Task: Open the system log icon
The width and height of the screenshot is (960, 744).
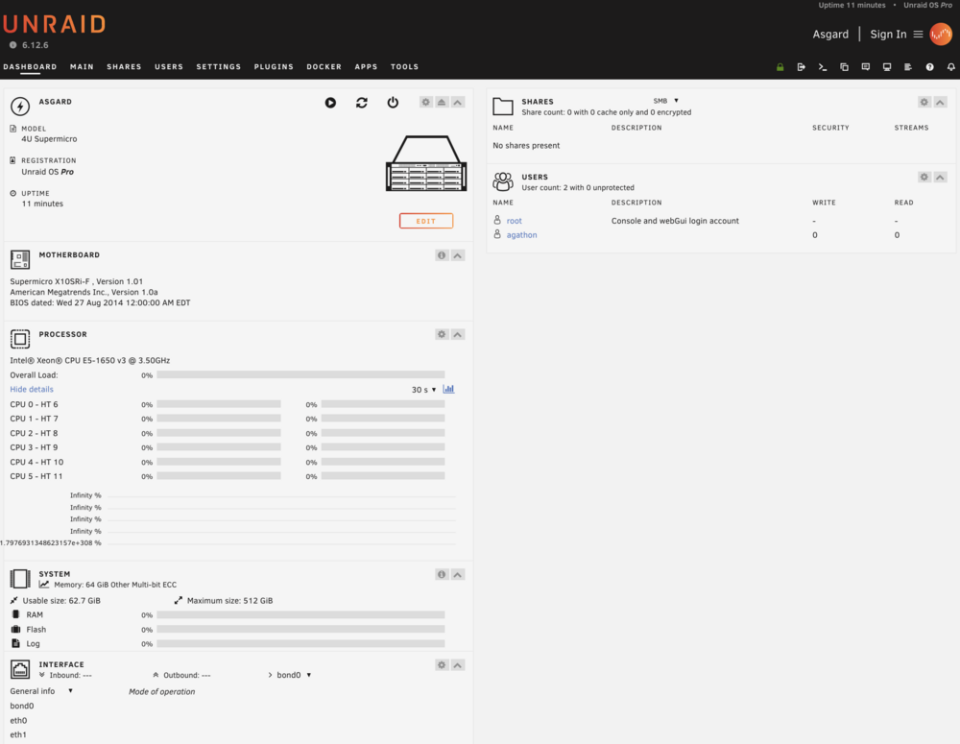Action: (x=908, y=67)
